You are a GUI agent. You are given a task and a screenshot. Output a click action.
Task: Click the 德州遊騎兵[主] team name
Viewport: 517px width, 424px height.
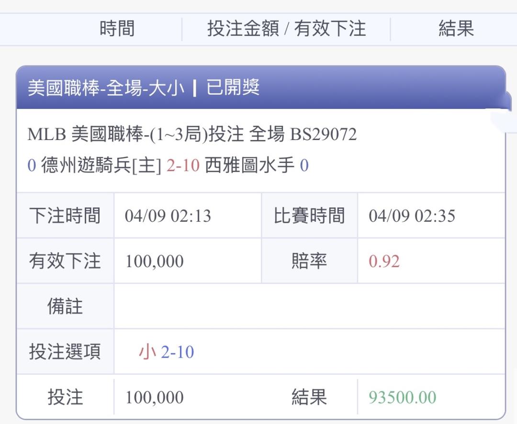click(x=101, y=166)
